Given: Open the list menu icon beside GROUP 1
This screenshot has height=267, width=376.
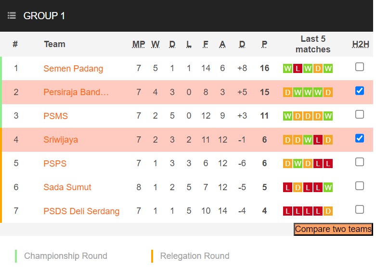Looking at the screenshot, I should point(12,16).
